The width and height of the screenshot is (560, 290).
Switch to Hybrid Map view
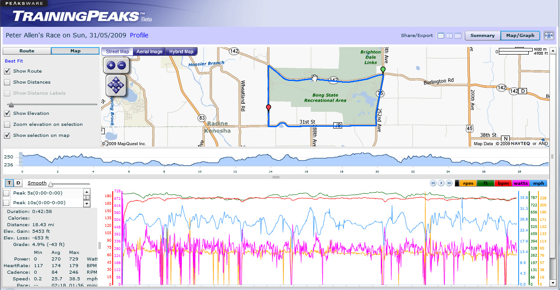pos(181,51)
